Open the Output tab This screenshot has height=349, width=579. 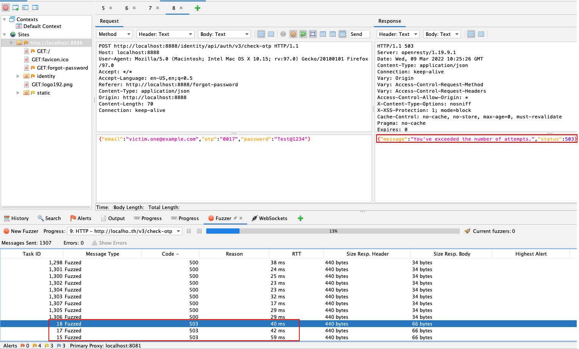coord(113,218)
